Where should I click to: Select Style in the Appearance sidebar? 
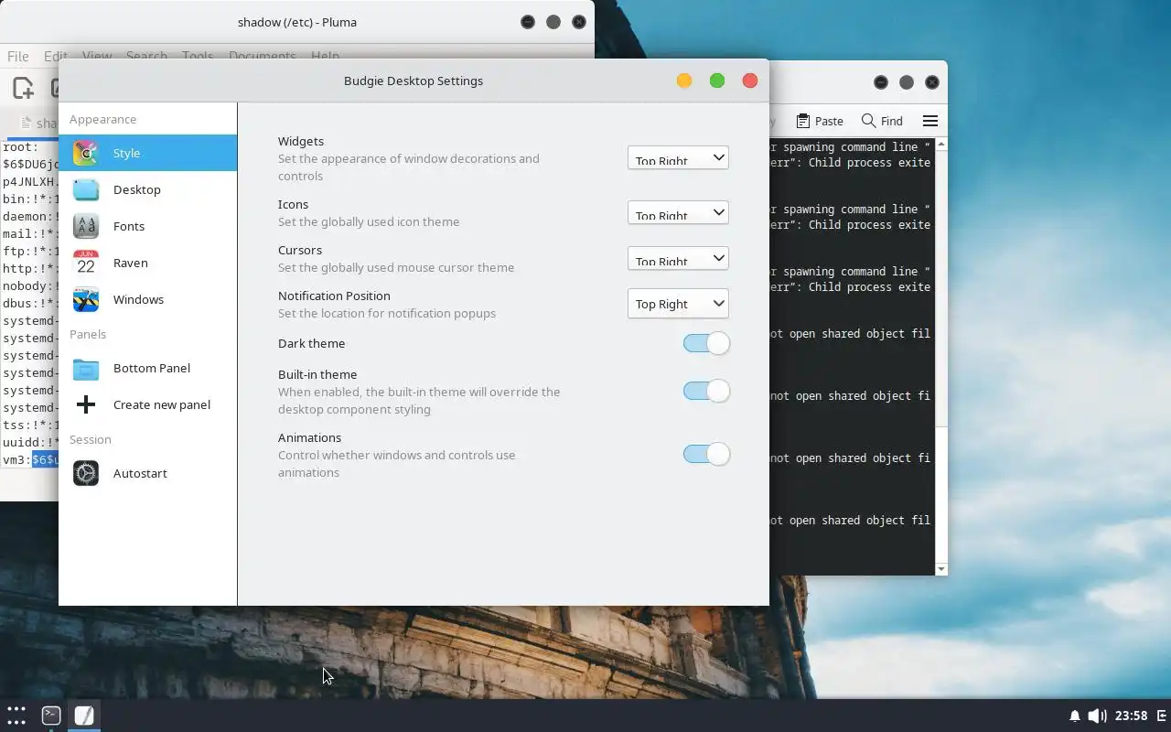click(x=147, y=153)
